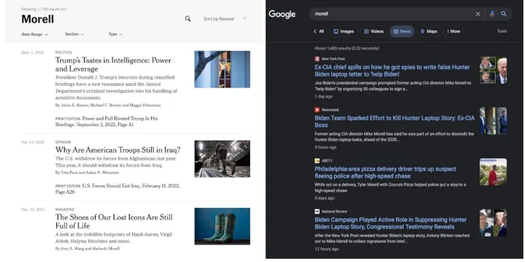Select the News tab
The width and height of the screenshot is (525, 262).
point(402,31)
